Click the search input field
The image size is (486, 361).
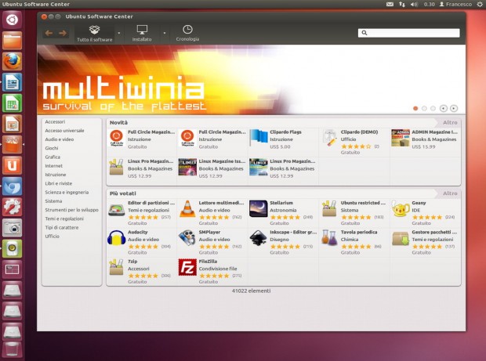(409, 33)
